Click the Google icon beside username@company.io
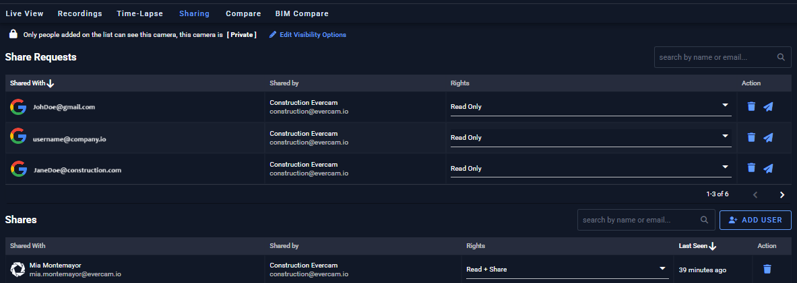797x283 pixels. coord(18,137)
